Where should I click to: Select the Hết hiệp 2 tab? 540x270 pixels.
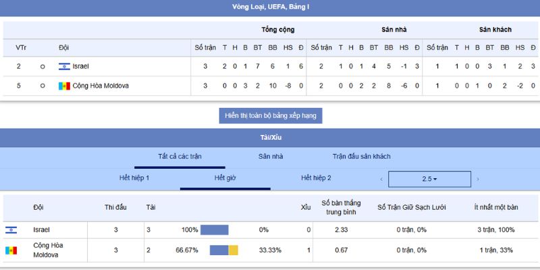point(316,178)
